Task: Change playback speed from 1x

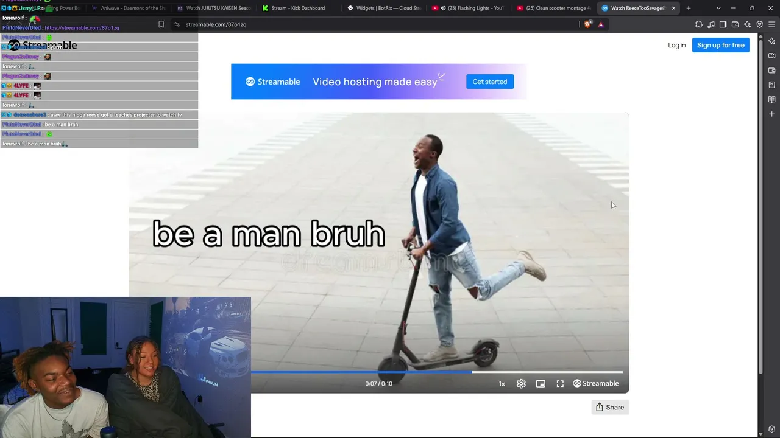Action: [502, 384]
